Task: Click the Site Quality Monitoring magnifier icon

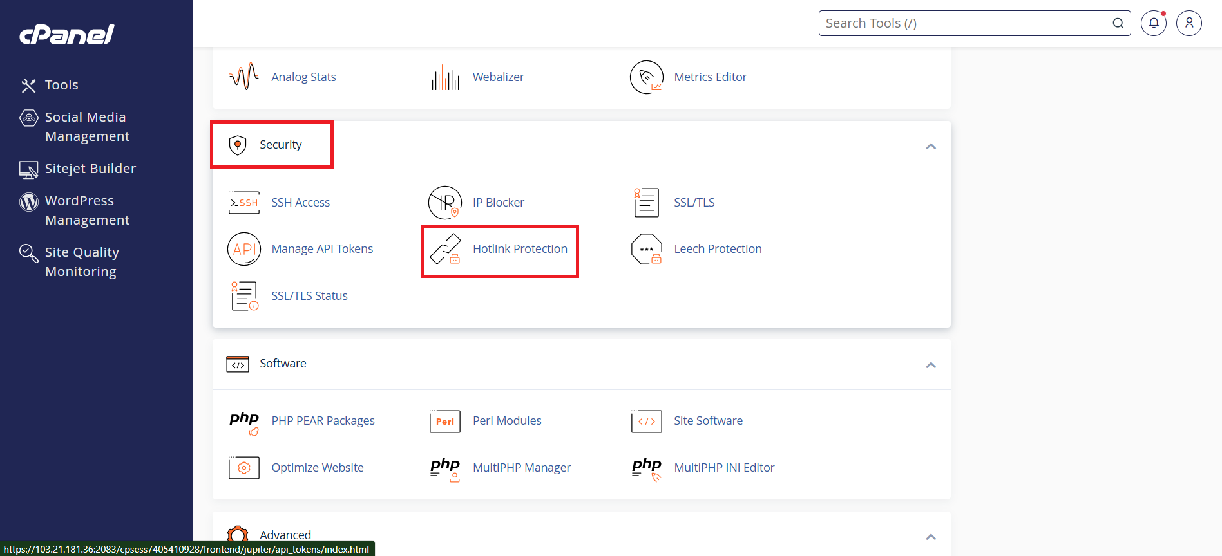Action: tap(29, 254)
